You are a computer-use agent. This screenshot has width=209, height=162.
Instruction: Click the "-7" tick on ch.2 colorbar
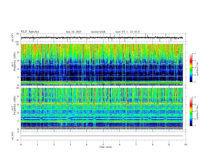click(195, 126)
